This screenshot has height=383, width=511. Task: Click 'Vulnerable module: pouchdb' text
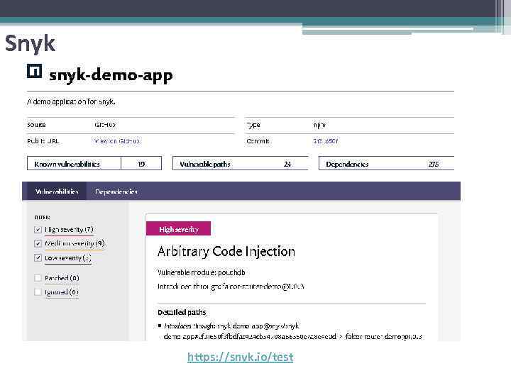pyautogui.click(x=201, y=272)
